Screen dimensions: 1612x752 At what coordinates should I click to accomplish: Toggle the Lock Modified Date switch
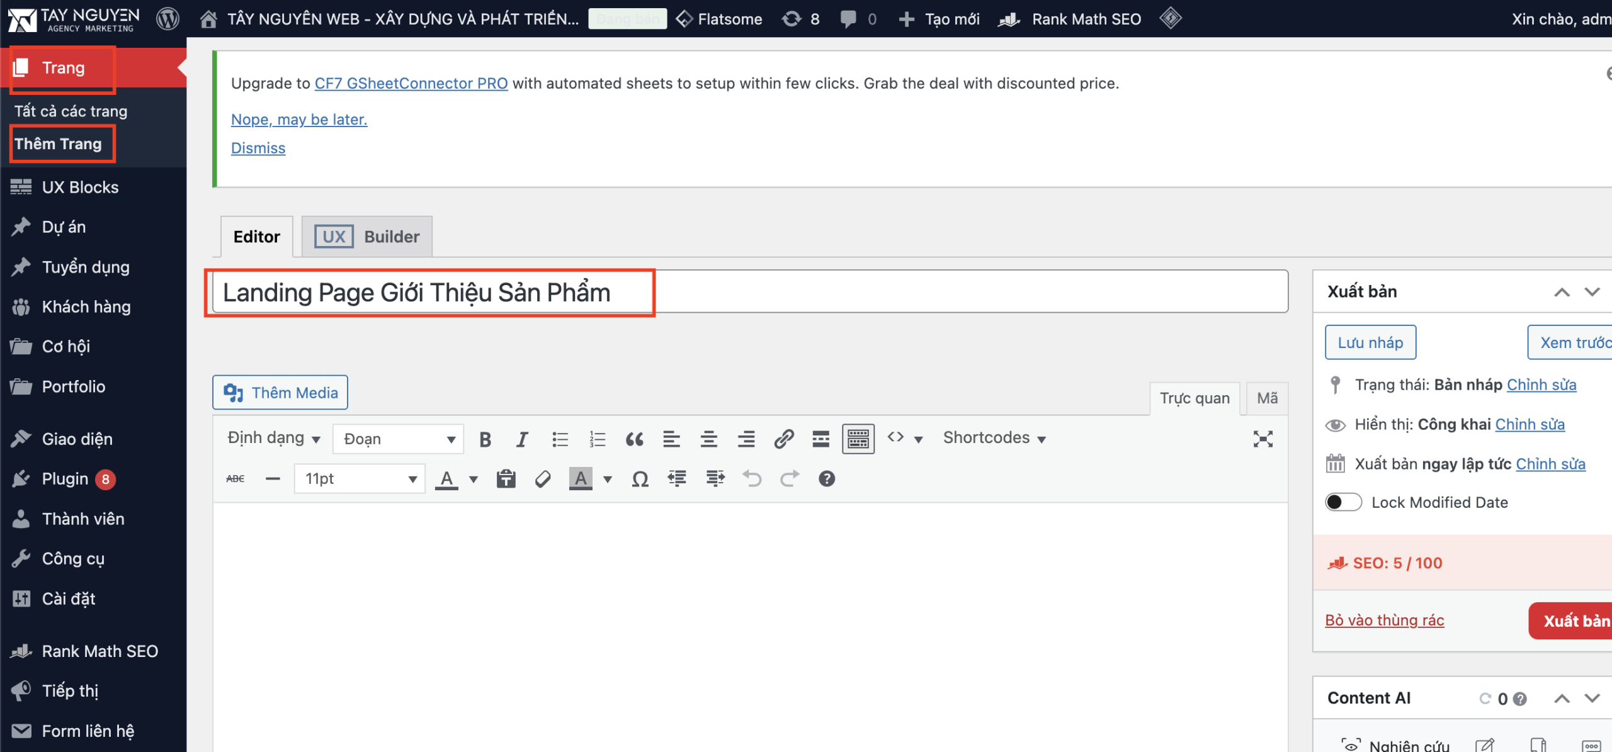point(1343,502)
